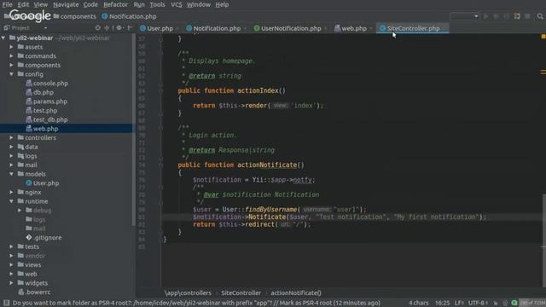This screenshot has width=546, height=307.
Task: Click the memory indicator in status bar
Action: coord(532,303)
